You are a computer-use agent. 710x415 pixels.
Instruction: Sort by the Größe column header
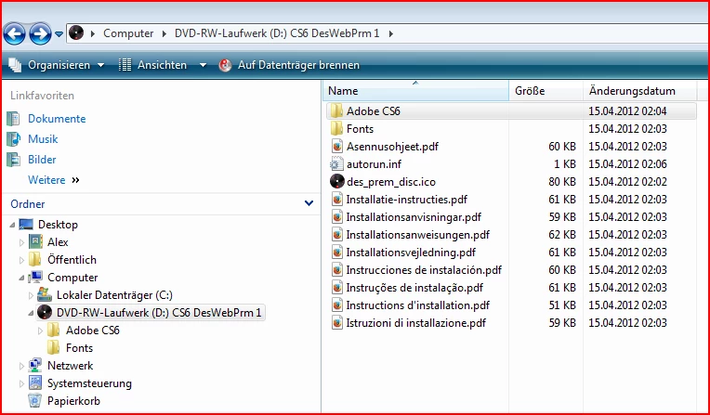pyautogui.click(x=546, y=91)
